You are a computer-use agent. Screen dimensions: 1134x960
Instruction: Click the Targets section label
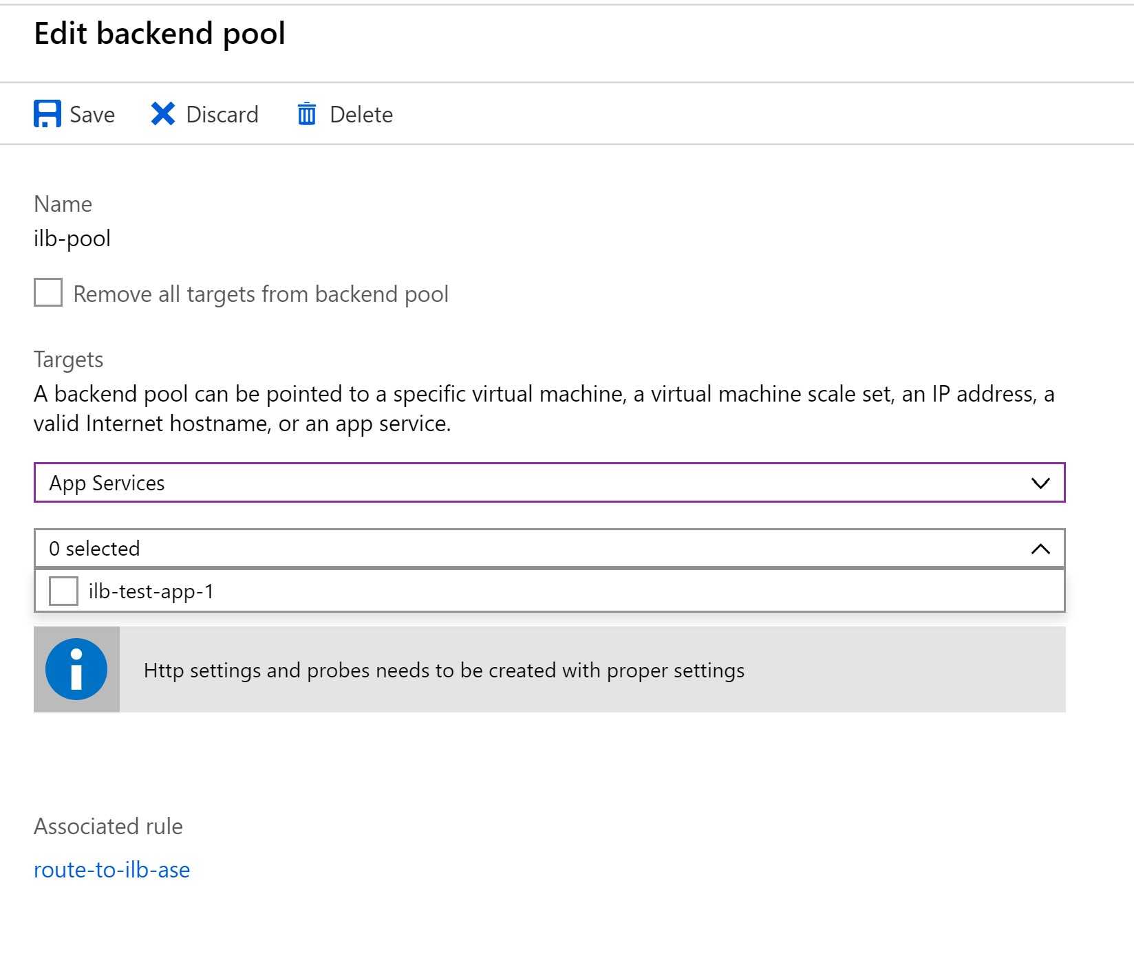point(68,360)
